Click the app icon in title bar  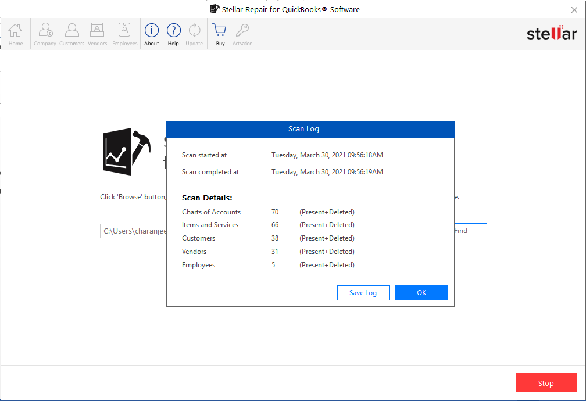(215, 9)
